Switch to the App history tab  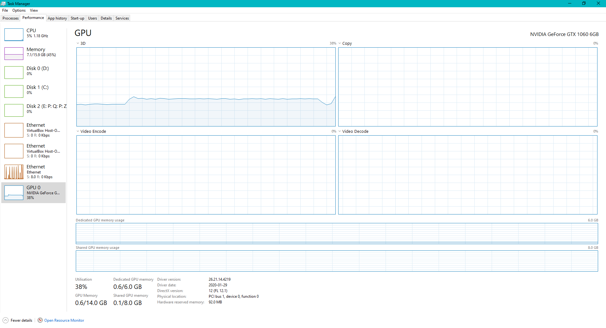[x=57, y=18]
